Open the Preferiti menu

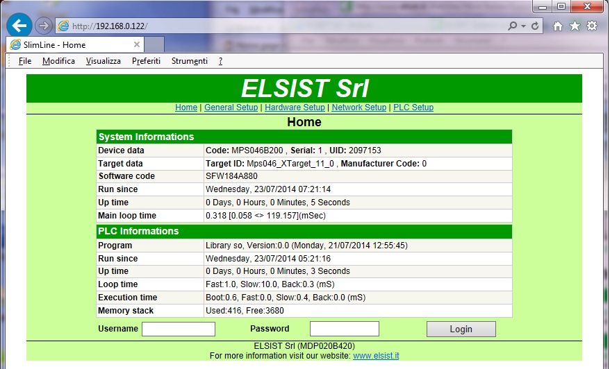pos(146,61)
